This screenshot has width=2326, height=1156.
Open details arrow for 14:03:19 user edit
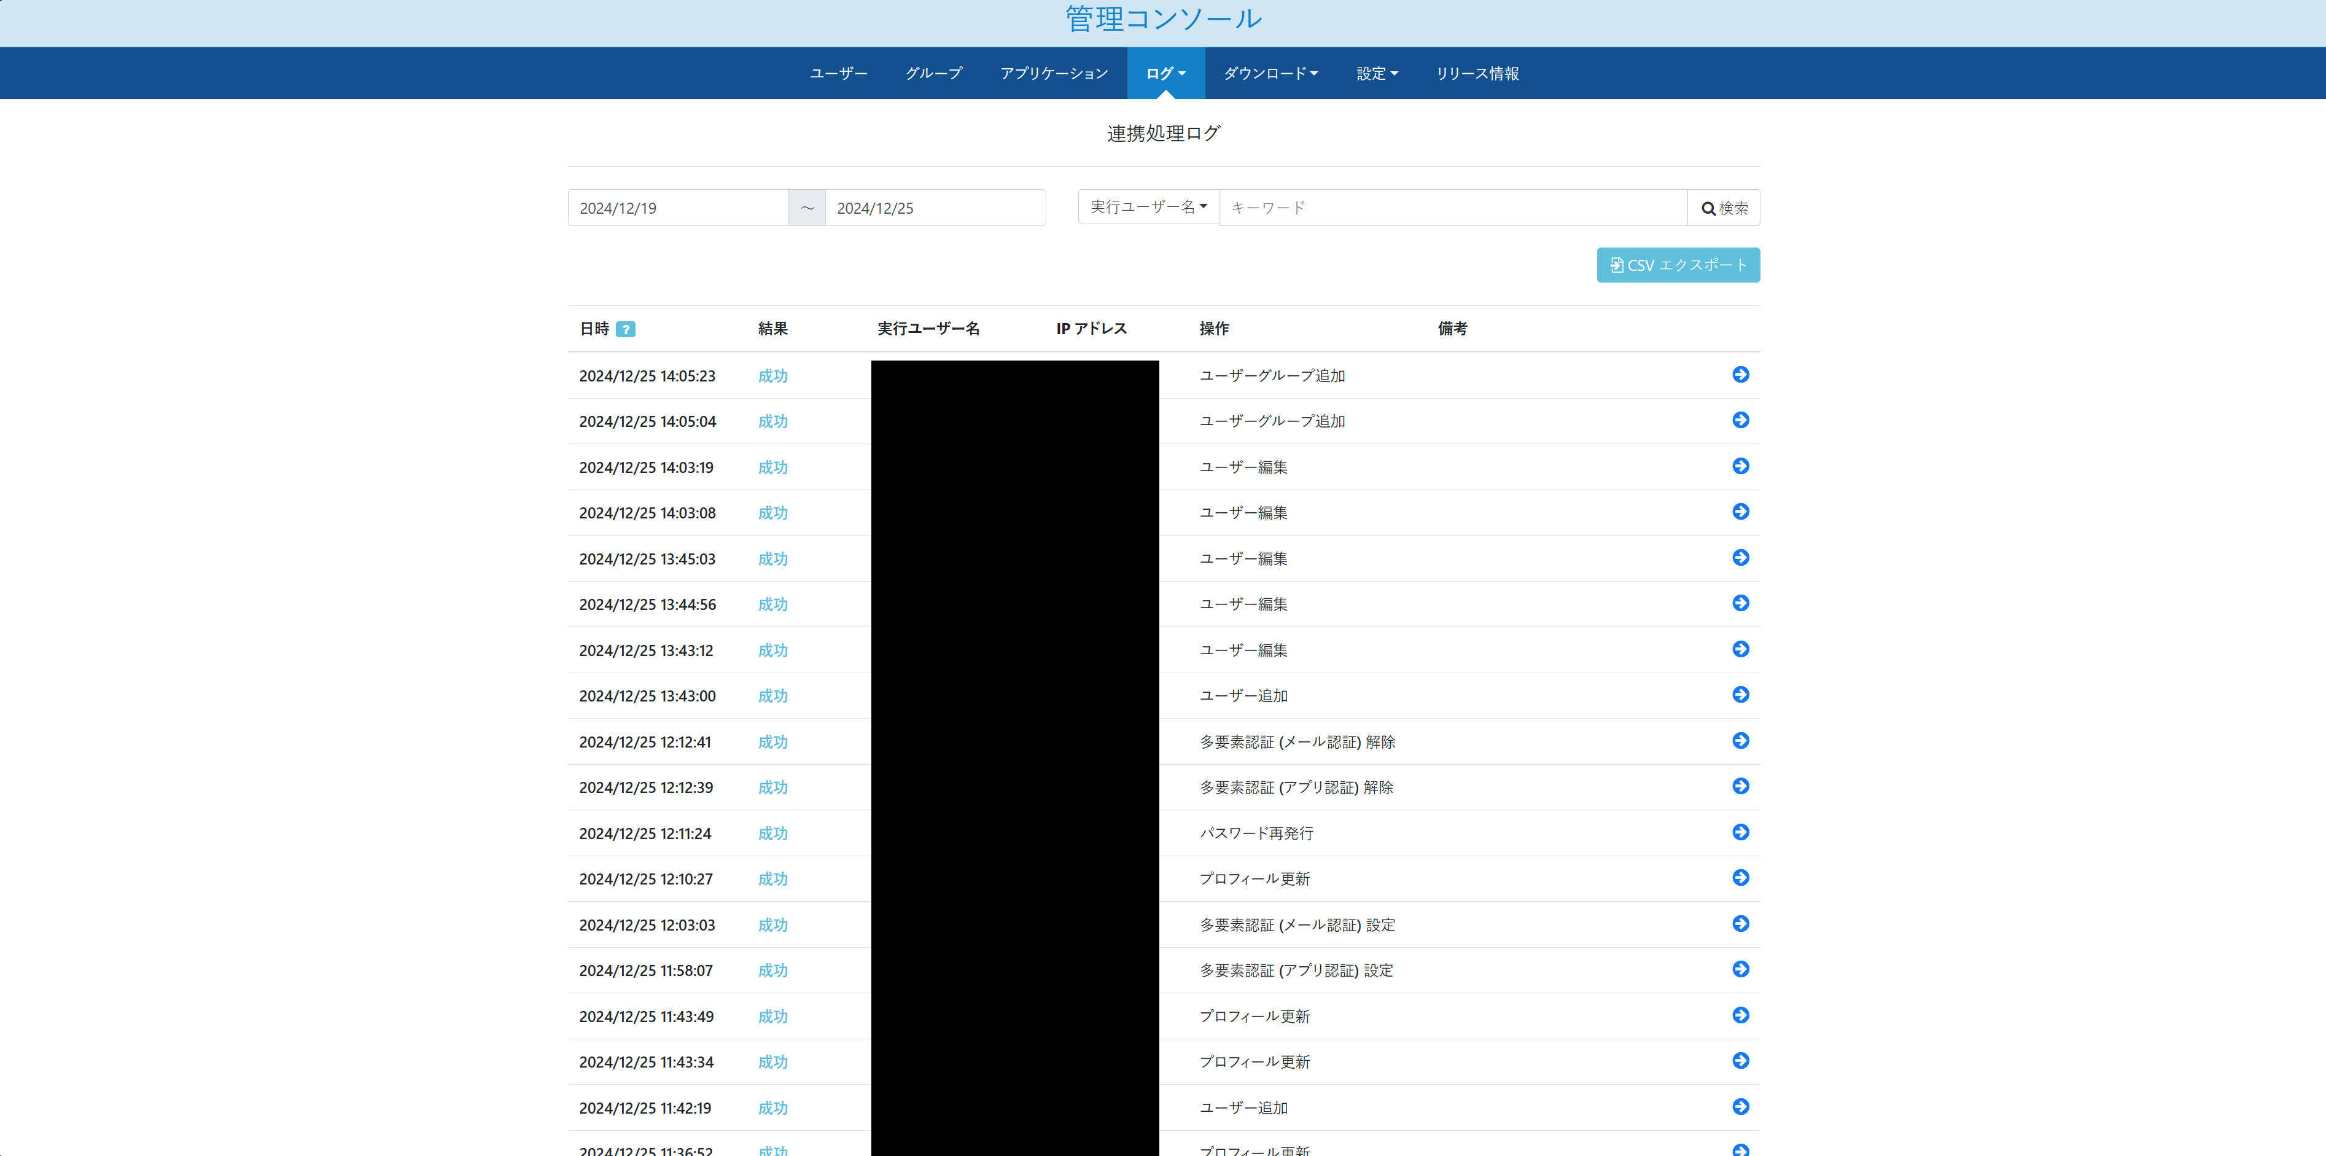(x=1740, y=466)
